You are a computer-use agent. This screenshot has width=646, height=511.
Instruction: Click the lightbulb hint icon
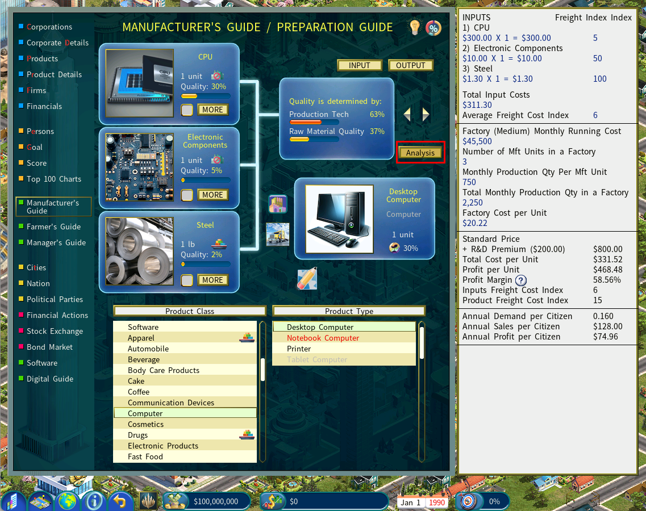(415, 27)
